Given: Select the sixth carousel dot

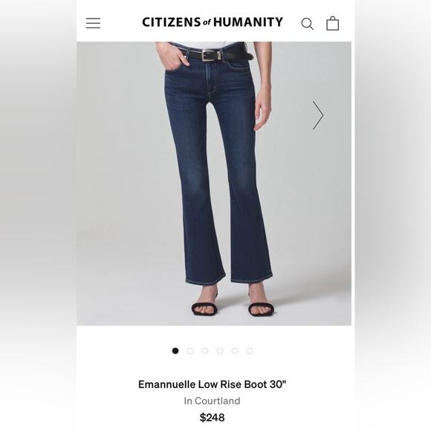Looking at the screenshot, I should (250, 351).
